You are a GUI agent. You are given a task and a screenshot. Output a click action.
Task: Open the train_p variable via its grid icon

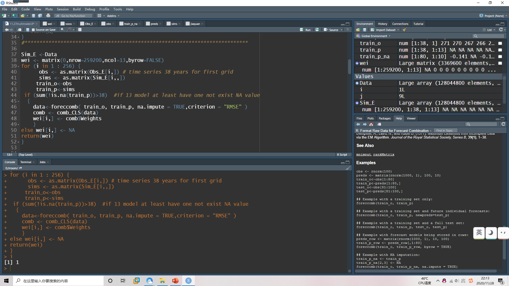point(500,50)
